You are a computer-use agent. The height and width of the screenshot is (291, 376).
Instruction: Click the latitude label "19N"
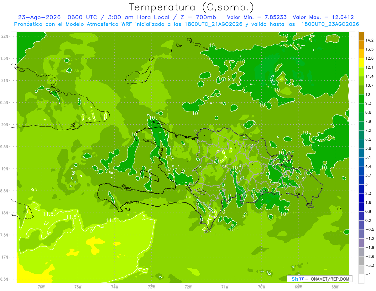pos(5,169)
